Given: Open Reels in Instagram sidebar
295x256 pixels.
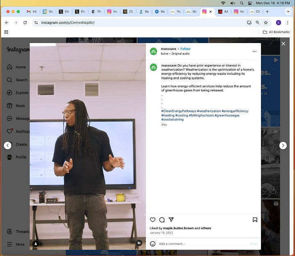Looking at the screenshot, I should point(16,106).
